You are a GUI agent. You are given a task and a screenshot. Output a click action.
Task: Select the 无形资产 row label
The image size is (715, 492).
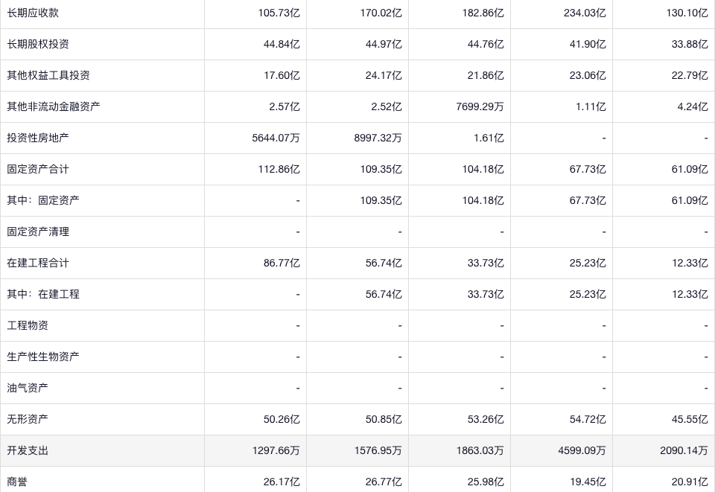coord(28,419)
